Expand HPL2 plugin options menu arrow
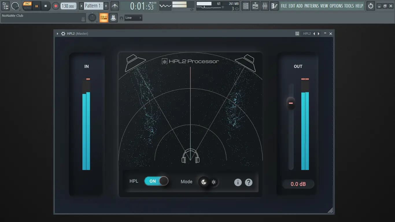Viewport: 395px width, 222px height. coord(58,34)
